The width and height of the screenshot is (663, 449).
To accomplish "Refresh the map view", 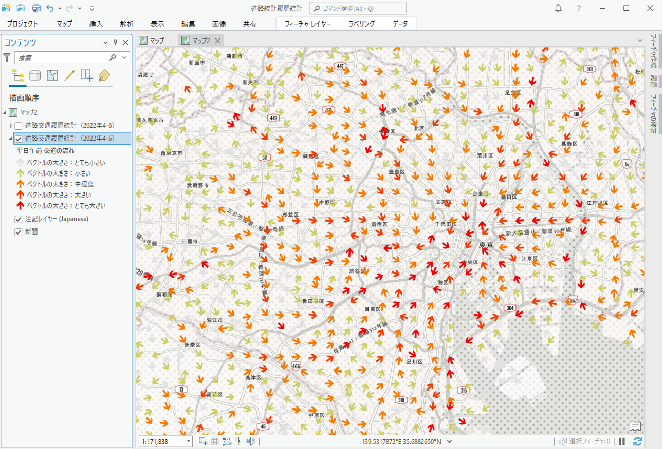I will 637,441.
